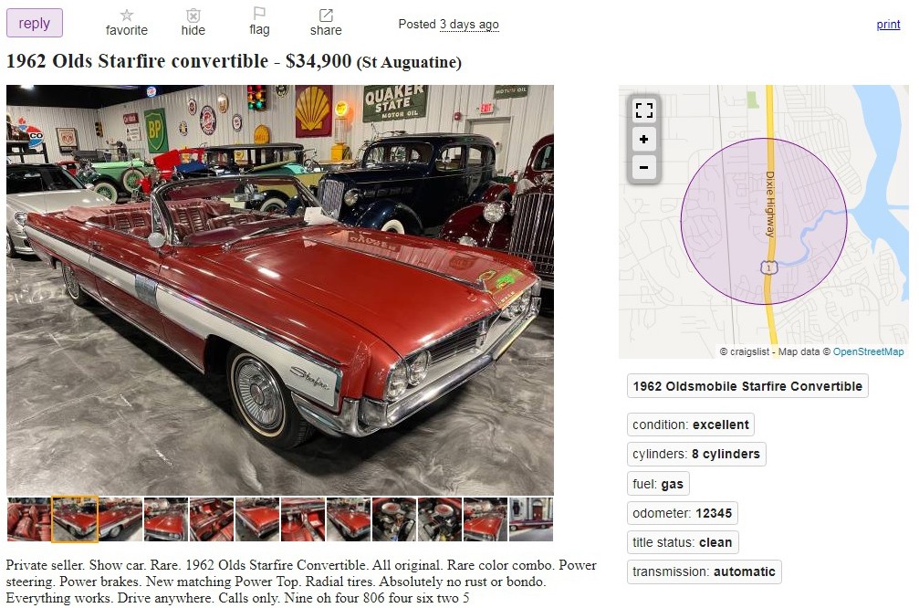Select the last thumbnail in the gallery strip
919x608 pixels.
click(x=531, y=519)
